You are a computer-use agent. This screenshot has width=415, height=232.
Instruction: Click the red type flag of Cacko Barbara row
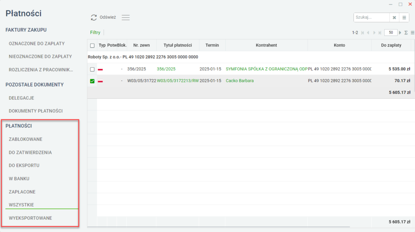click(x=101, y=81)
